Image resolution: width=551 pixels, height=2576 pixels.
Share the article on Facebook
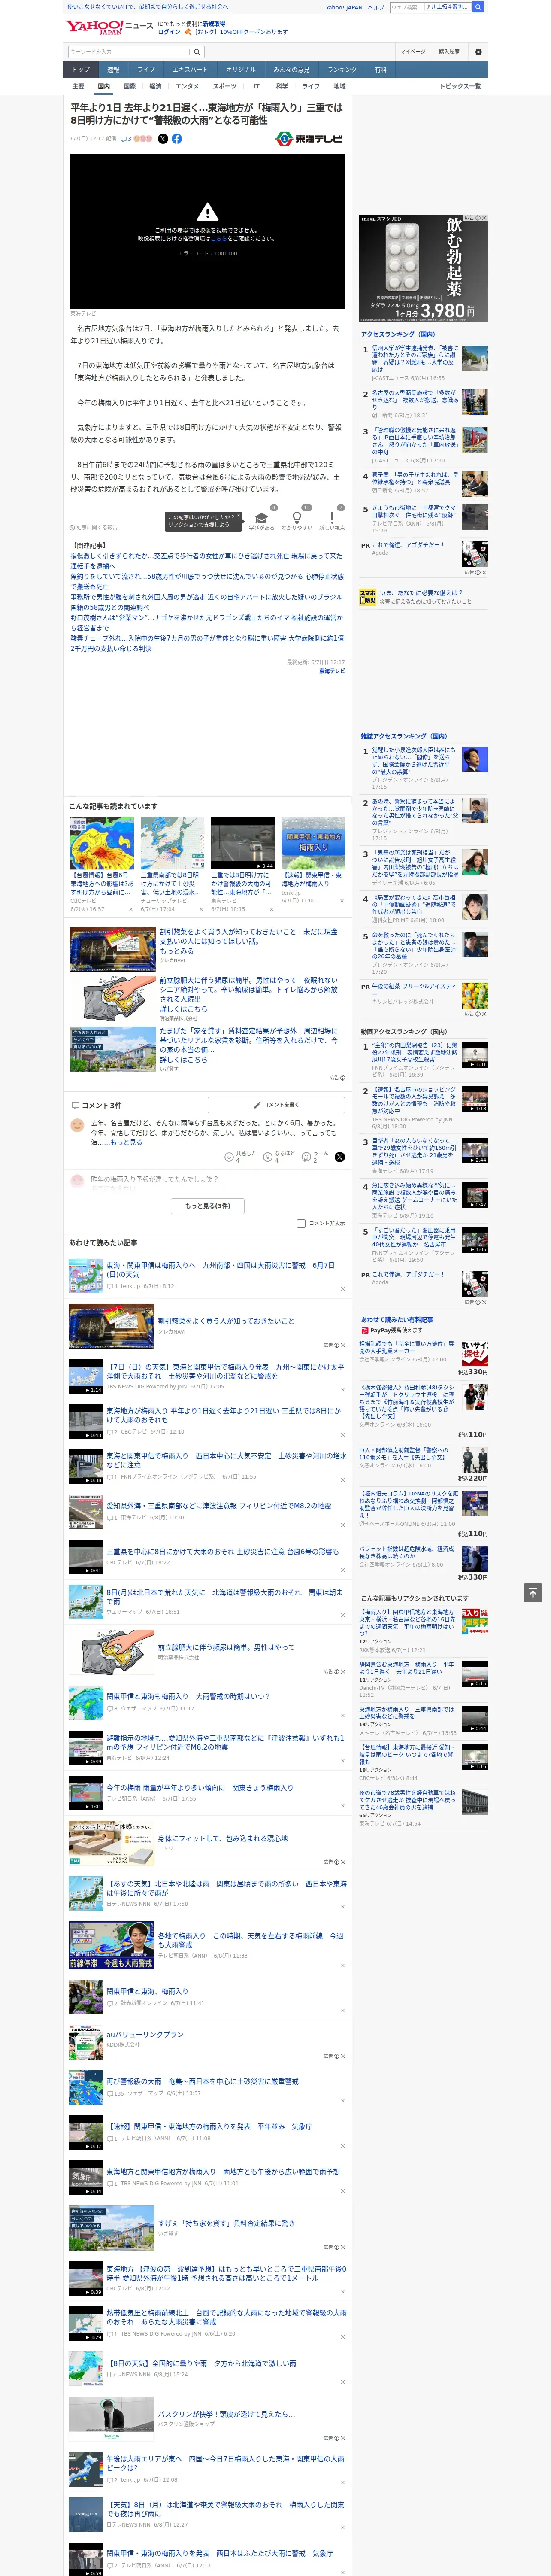tap(177, 139)
